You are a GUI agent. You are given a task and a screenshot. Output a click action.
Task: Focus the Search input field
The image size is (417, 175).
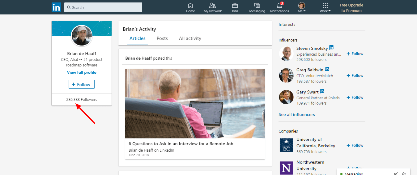(x=103, y=7)
